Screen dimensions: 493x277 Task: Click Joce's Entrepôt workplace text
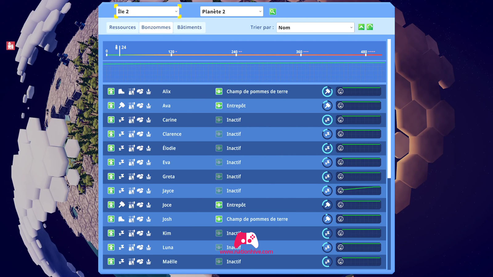point(236,205)
